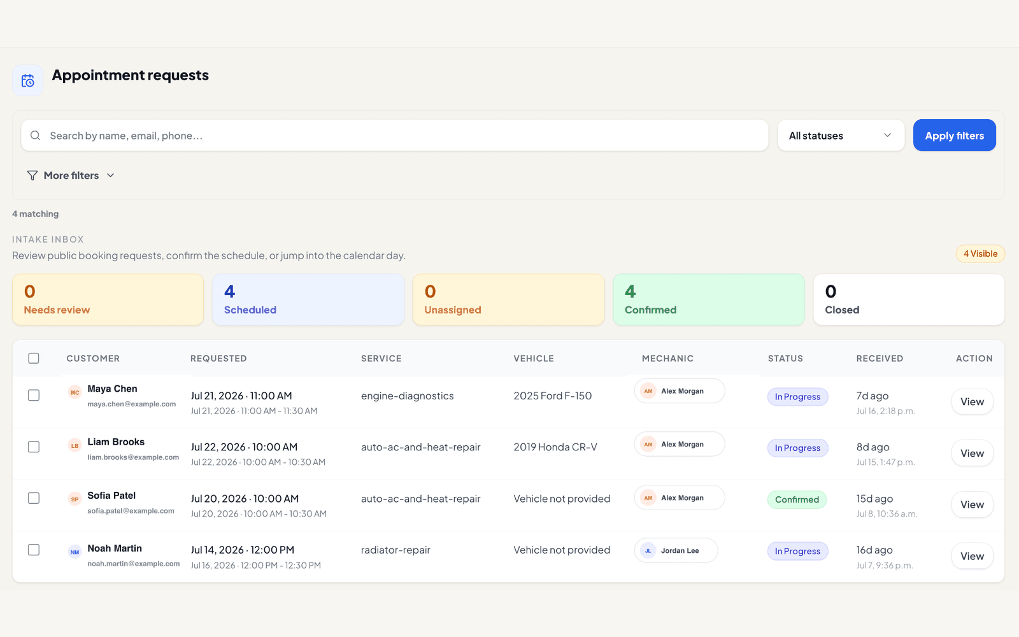Click In Progress status for Maya Chen
This screenshot has width=1019, height=637.
click(x=797, y=397)
